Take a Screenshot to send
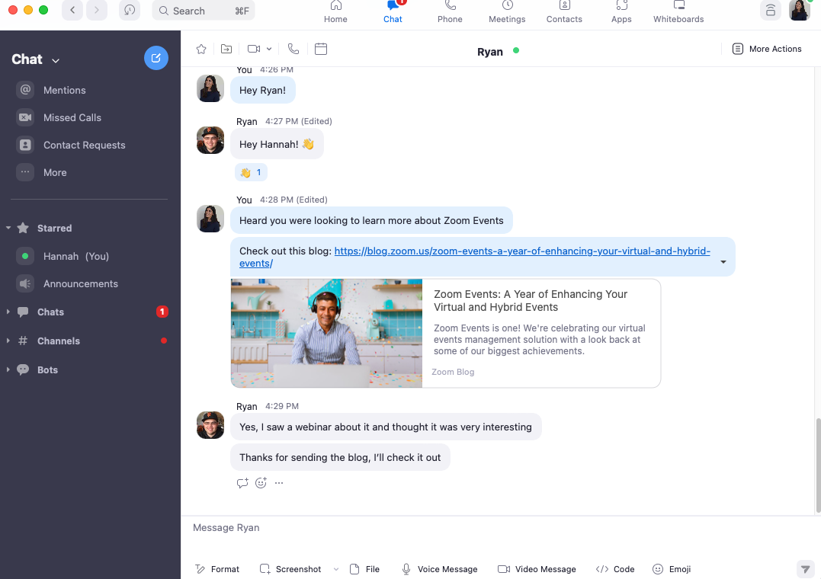This screenshot has width=821, height=579. (290, 569)
